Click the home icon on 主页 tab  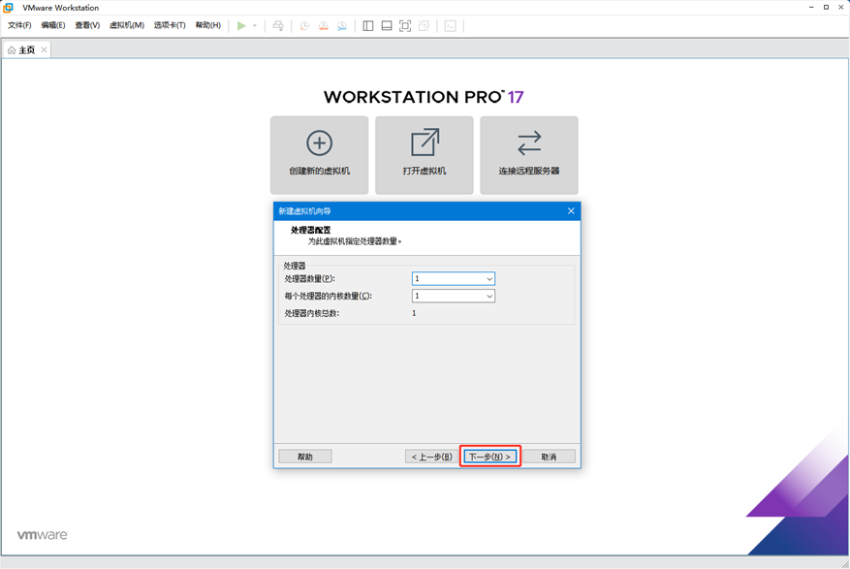pyautogui.click(x=12, y=49)
